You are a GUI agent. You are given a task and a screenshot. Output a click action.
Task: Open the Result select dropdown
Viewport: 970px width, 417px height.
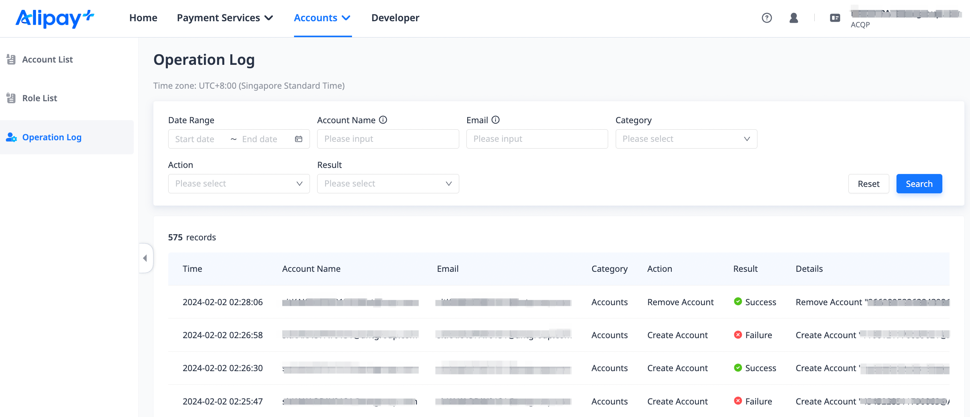point(388,184)
